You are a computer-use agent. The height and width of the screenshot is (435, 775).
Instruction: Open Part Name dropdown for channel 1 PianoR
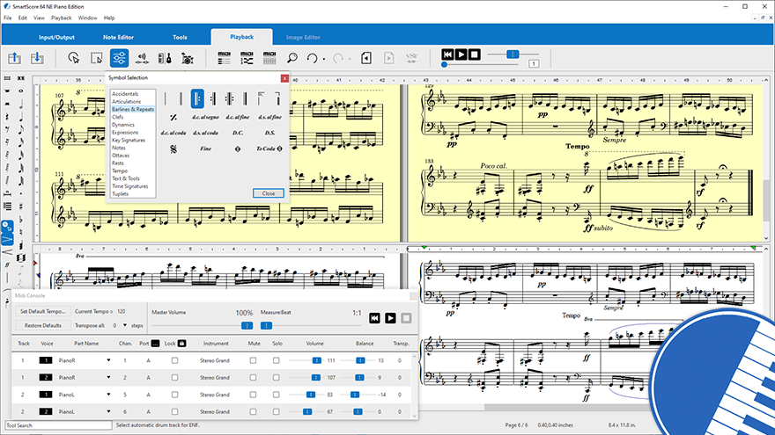pyautogui.click(x=108, y=360)
